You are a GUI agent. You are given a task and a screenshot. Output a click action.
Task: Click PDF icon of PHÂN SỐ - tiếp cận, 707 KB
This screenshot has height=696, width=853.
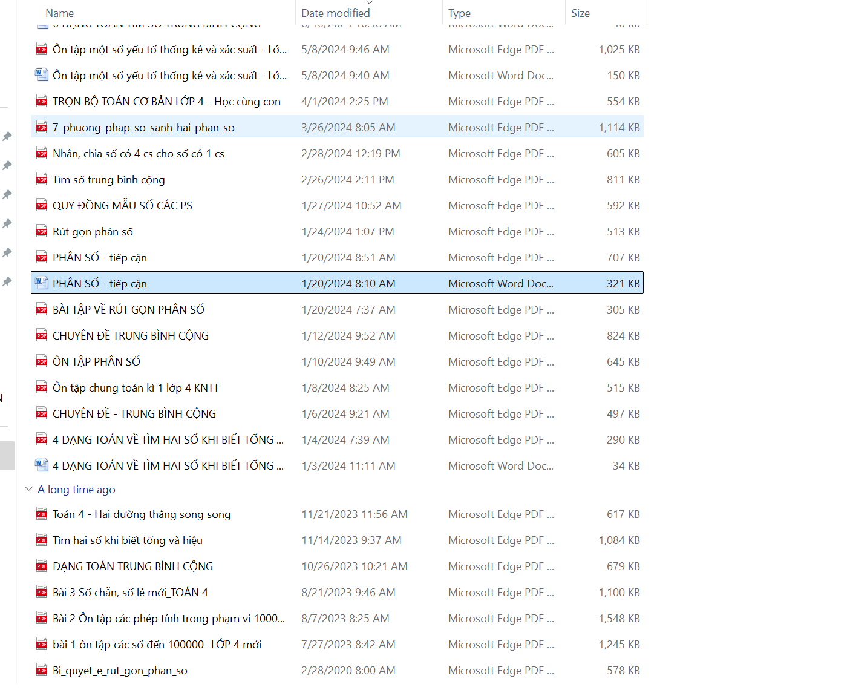click(x=41, y=257)
